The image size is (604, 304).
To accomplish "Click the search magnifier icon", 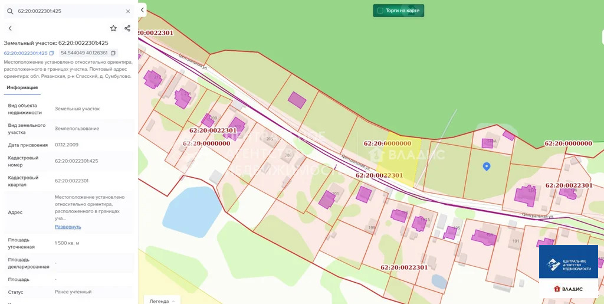I will coord(11,11).
